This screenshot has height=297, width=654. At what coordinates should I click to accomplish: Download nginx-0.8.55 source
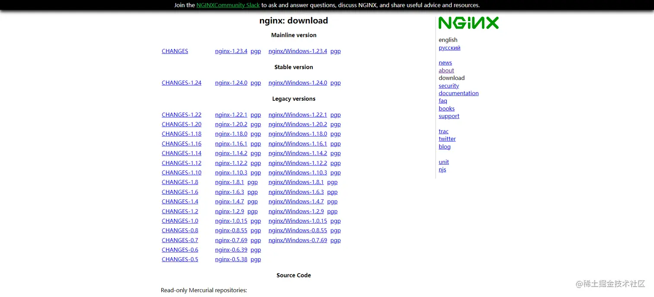coord(231,230)
